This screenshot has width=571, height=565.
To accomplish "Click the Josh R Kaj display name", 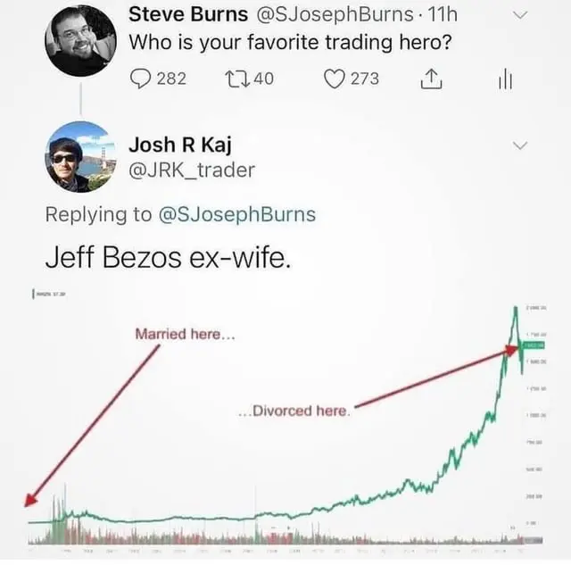I will pos(180,145).
